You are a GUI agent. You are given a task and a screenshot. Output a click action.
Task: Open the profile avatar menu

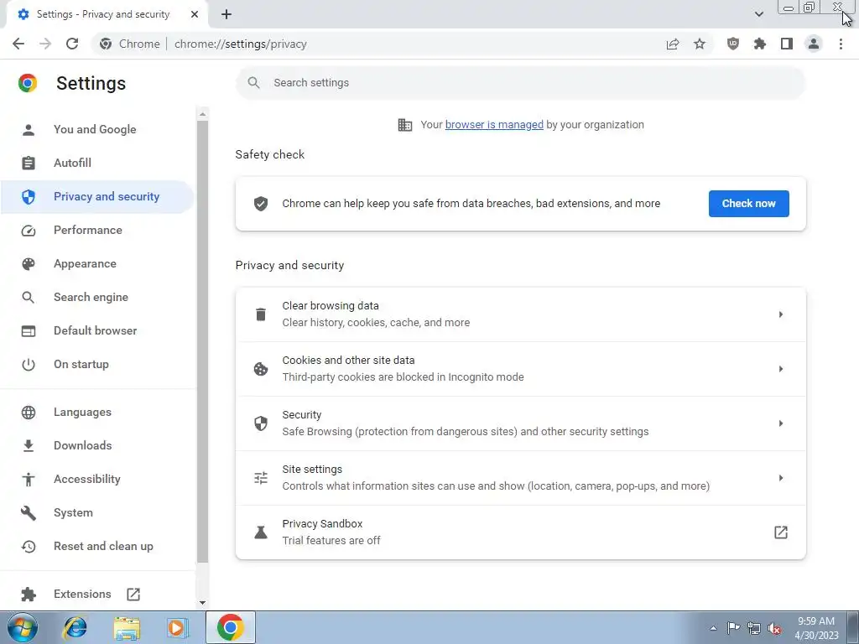814,44
